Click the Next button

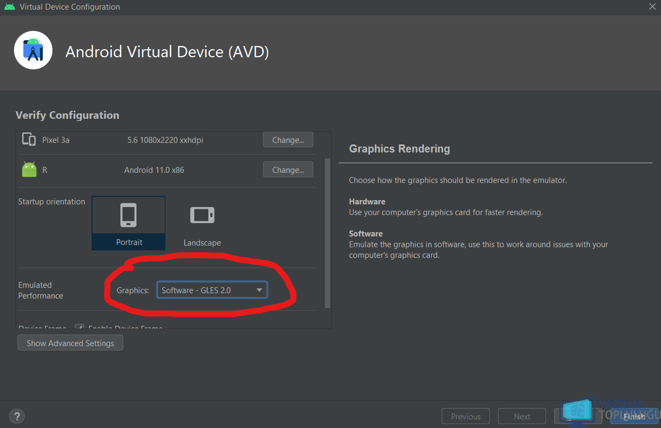point(522,416)
